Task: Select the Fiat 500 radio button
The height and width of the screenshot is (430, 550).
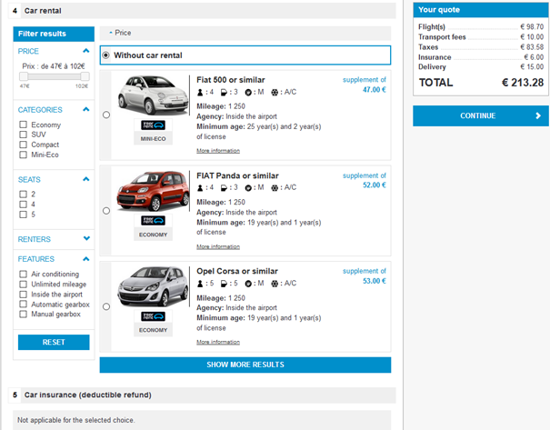Action: 107,115
